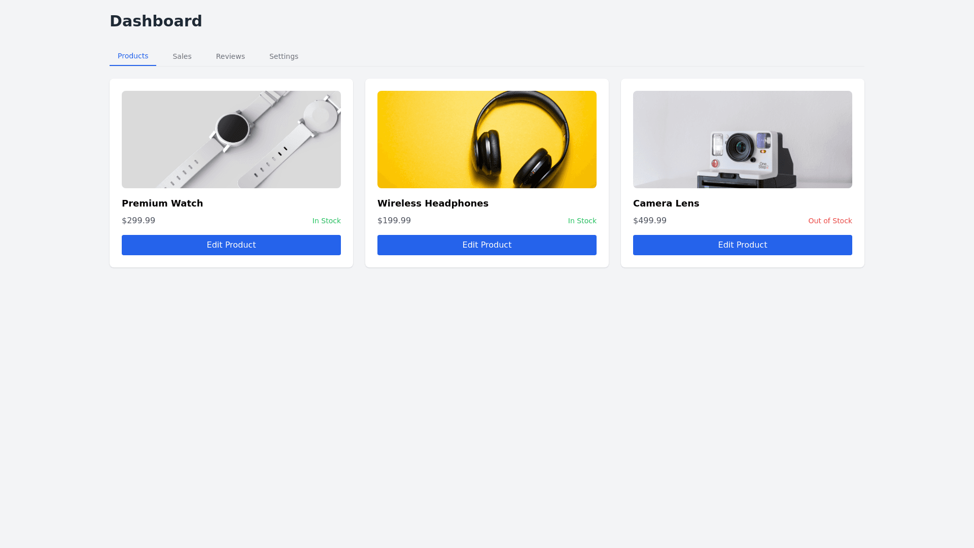Click the $499.99 price

coord(650,221)
